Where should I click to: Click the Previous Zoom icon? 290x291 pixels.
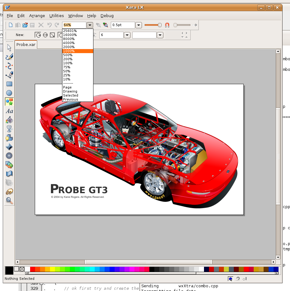pos(98,25)
